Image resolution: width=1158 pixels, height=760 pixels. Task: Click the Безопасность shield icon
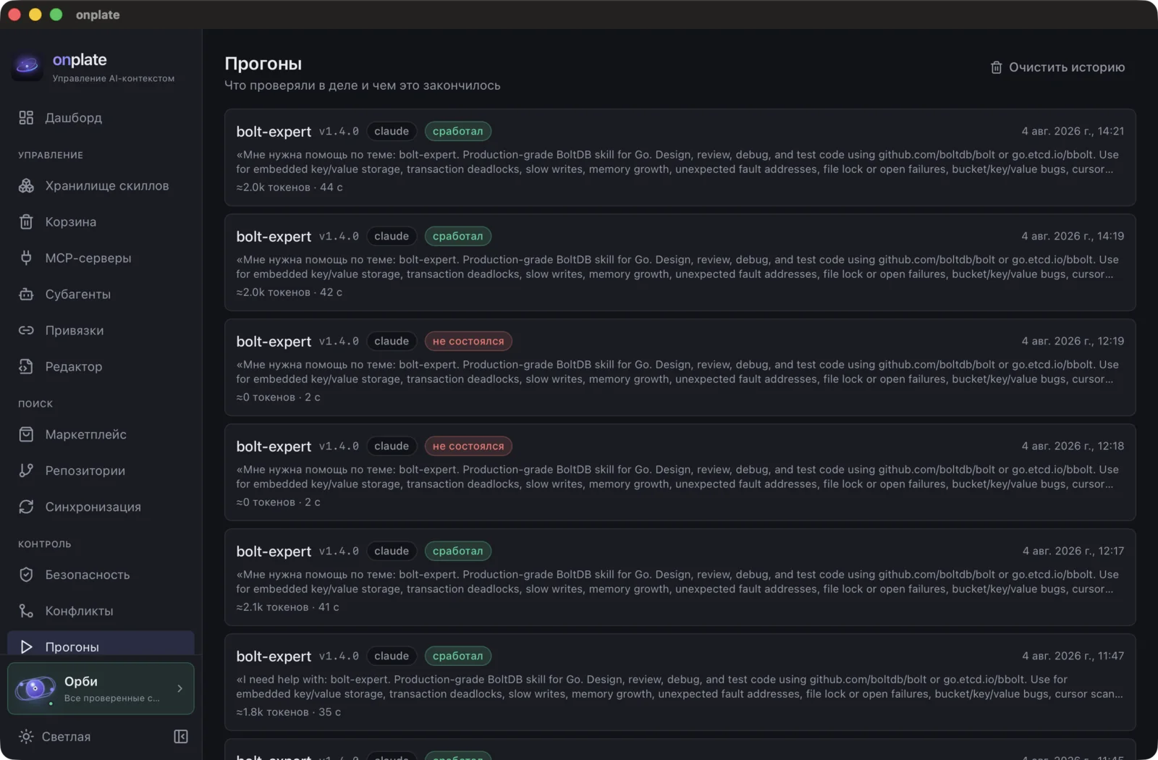[26, 575]
